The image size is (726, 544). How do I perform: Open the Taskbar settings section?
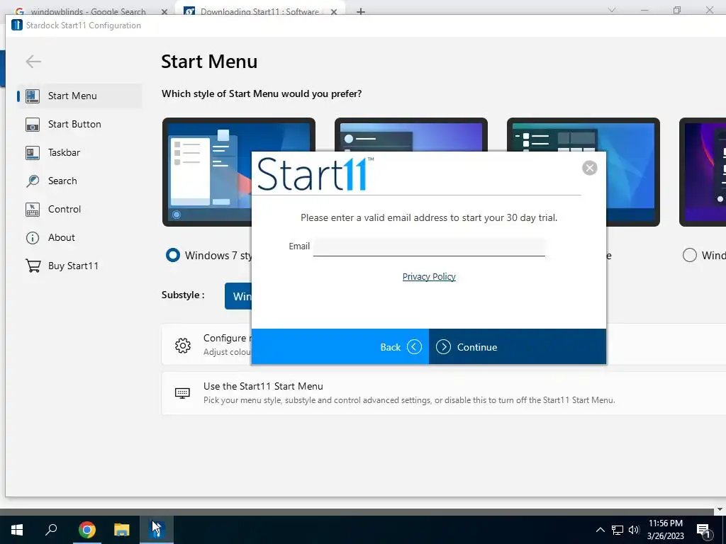(x=79, y=152)
